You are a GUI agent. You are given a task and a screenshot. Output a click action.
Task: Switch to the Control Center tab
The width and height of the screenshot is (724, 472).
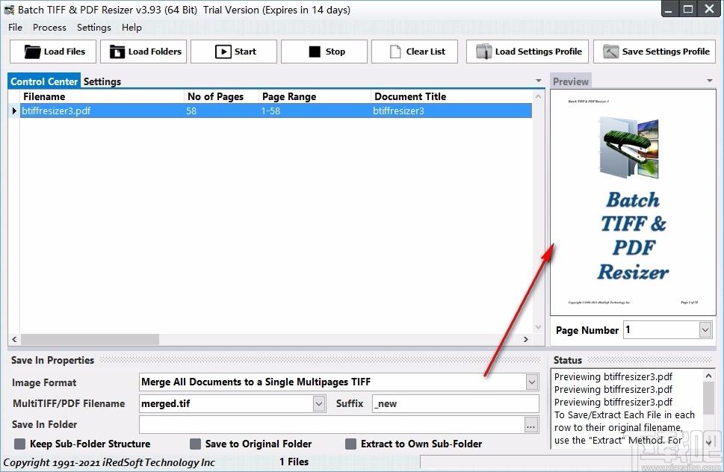coord(44,81)
